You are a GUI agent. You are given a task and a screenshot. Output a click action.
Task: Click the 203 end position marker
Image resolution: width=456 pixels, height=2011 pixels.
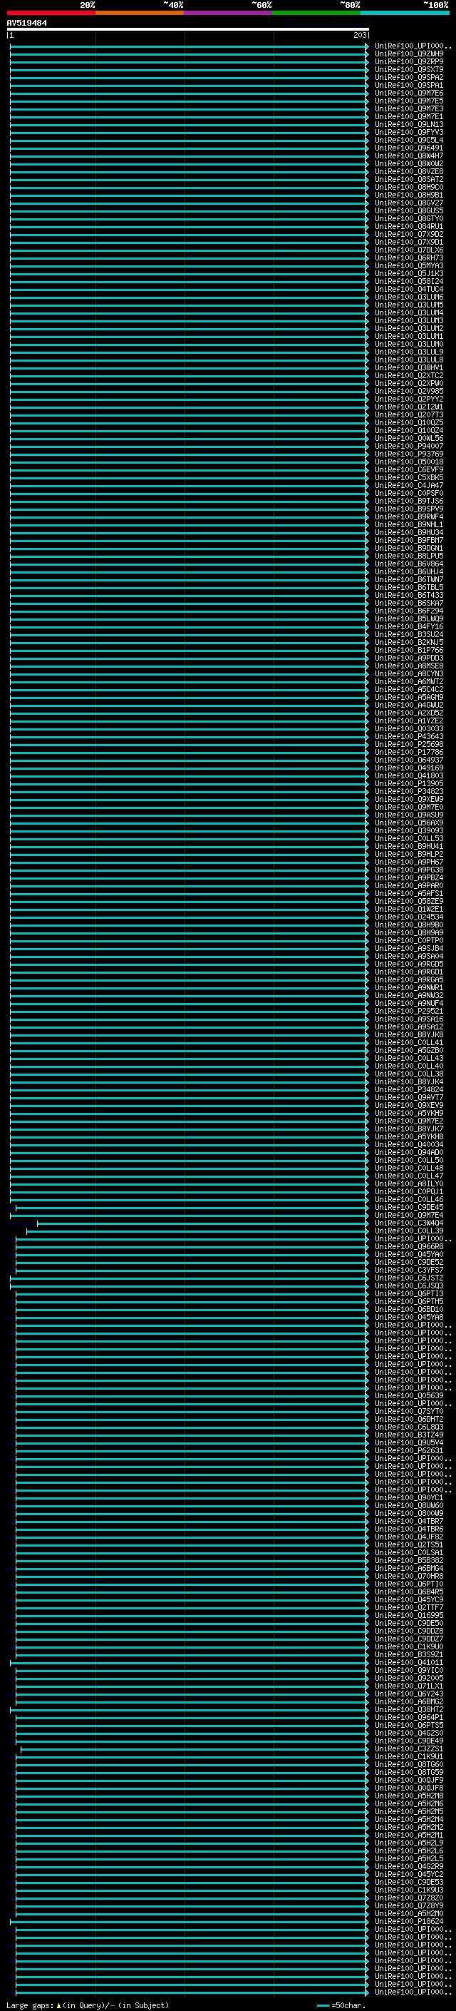(x=359, y=35)
